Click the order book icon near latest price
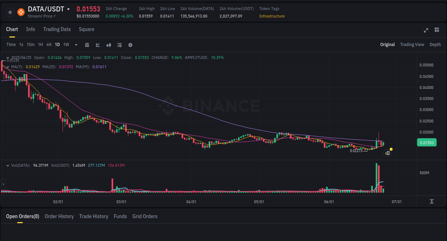 tap(387, 153)
